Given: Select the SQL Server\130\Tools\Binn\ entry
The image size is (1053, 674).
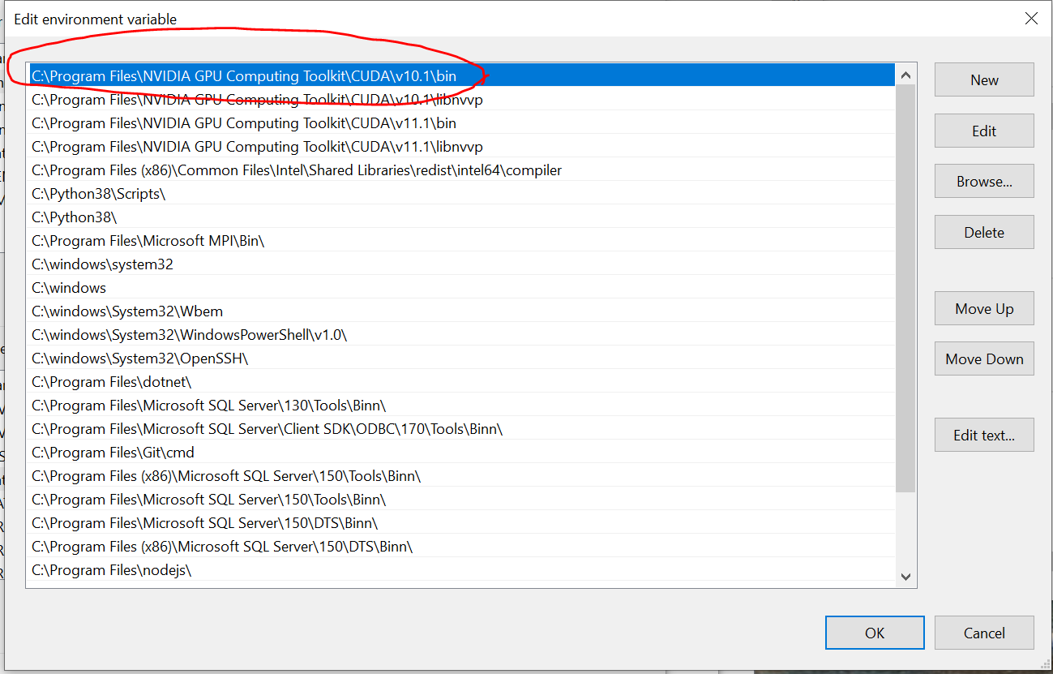Looking at the screenshot, I should coord(461,406).
